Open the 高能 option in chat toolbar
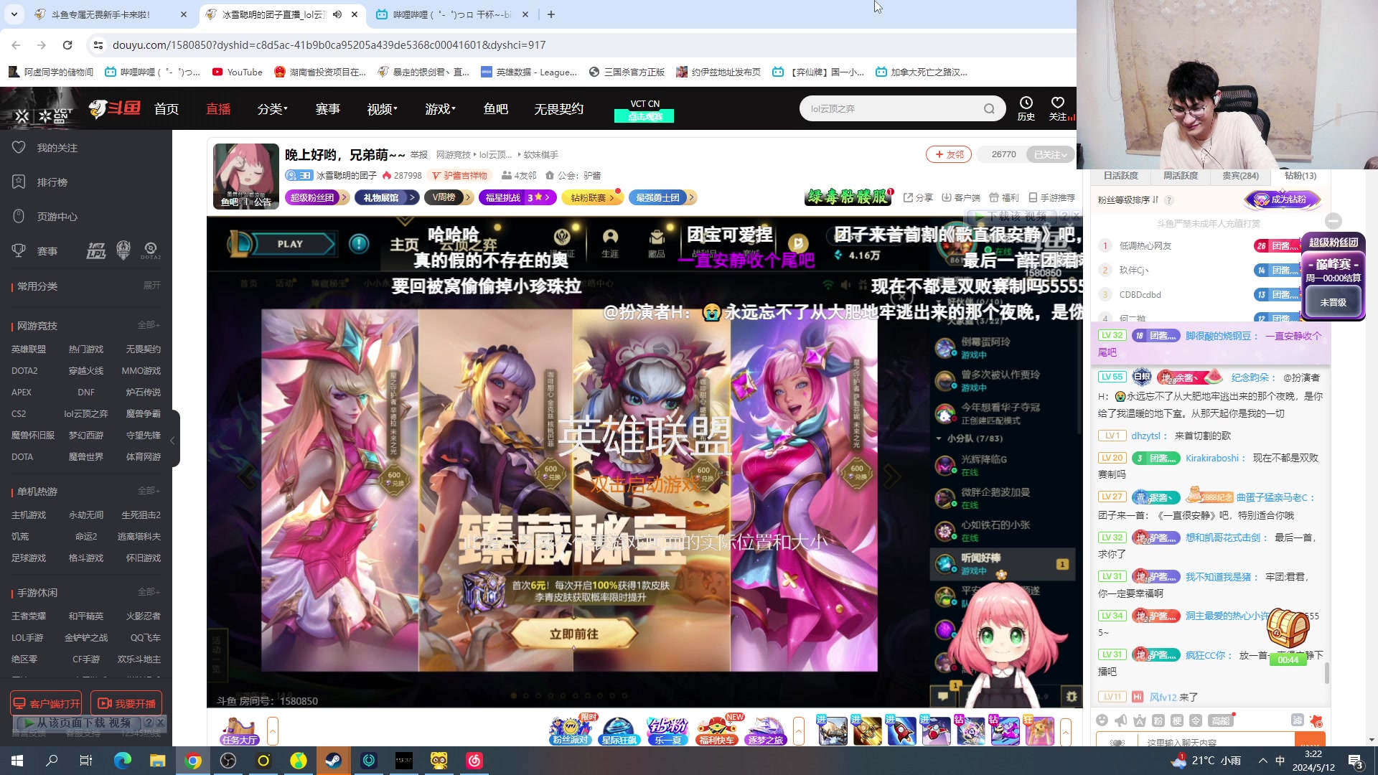Screen dimensions: 1378x775 [x=1219, y=720]
